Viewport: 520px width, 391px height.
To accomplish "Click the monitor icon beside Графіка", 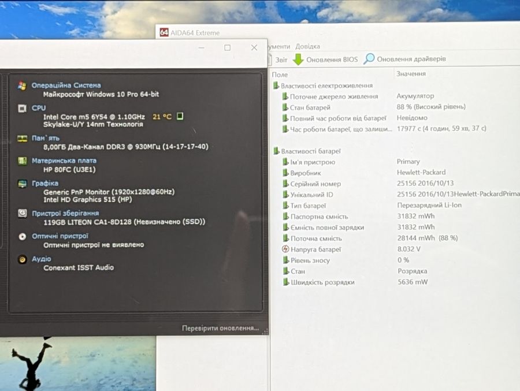I will [x=22, y=184].
